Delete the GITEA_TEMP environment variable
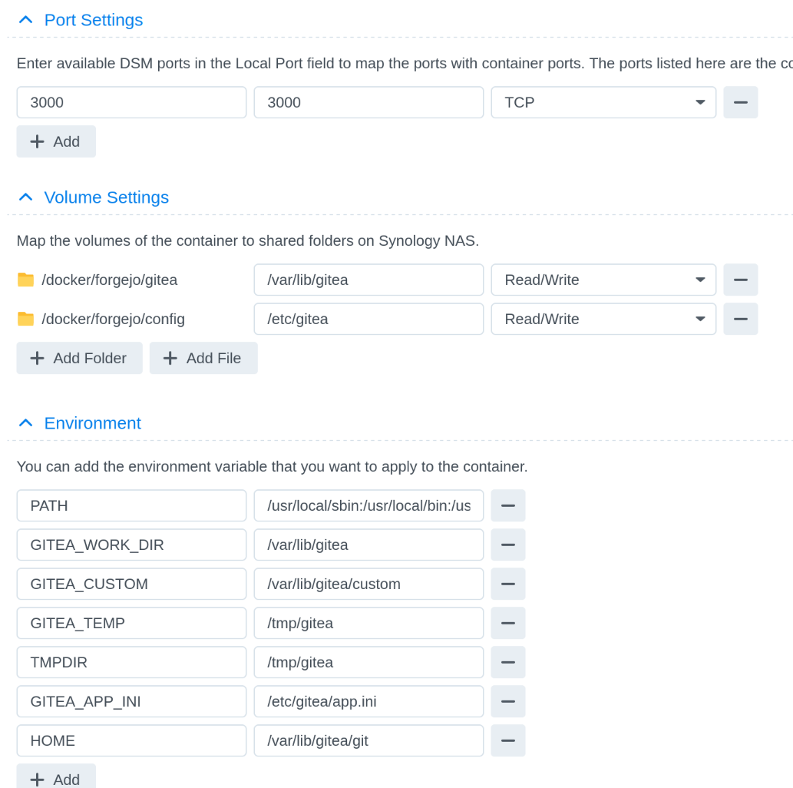 click(507, 623)
